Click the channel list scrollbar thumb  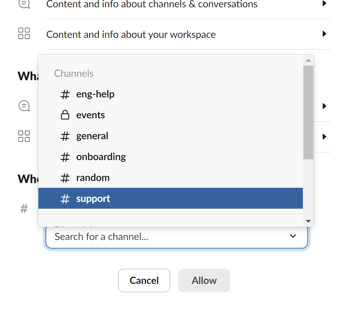pyautogui.click(x=308, y=112)
